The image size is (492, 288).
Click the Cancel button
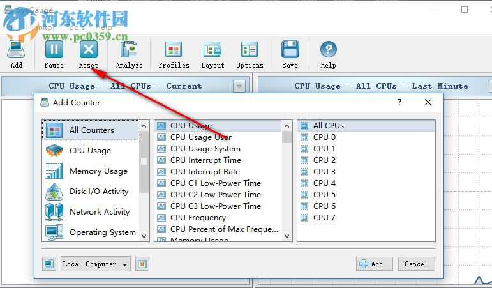pyautogui.click(x=416, y=264)
